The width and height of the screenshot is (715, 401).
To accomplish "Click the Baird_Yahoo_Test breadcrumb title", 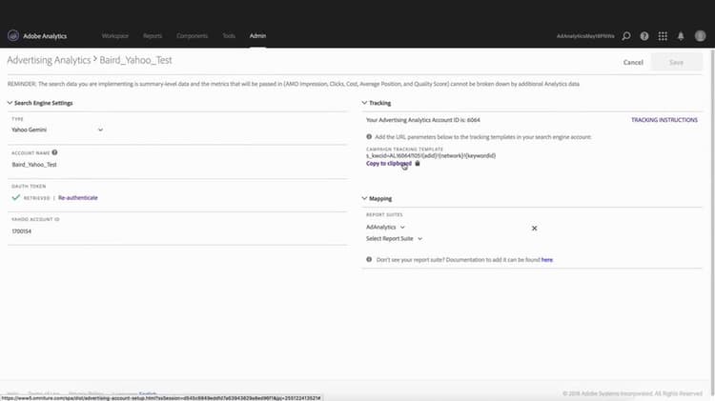I will point(136,60).
